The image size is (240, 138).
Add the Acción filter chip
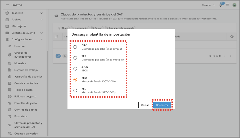pos(97,28)
